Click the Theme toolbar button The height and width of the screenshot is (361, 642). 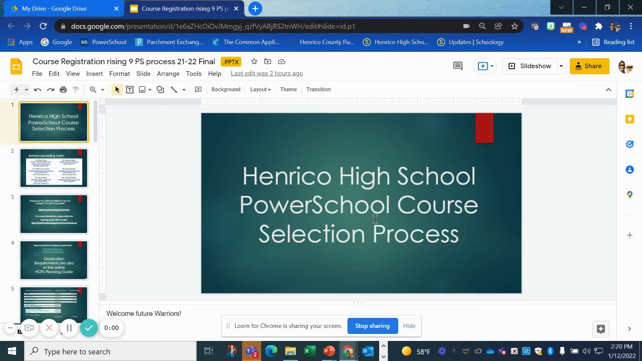click(x=288, y=89)
